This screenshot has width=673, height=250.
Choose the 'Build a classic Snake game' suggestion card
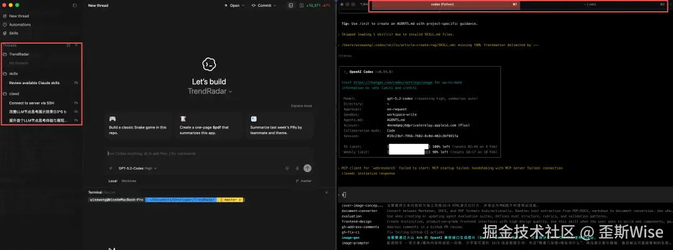(138, 125)
